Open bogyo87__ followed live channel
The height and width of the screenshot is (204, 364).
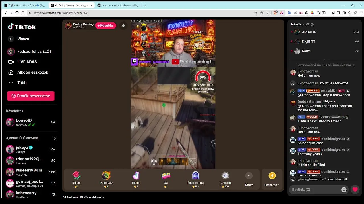pos(31,122)
